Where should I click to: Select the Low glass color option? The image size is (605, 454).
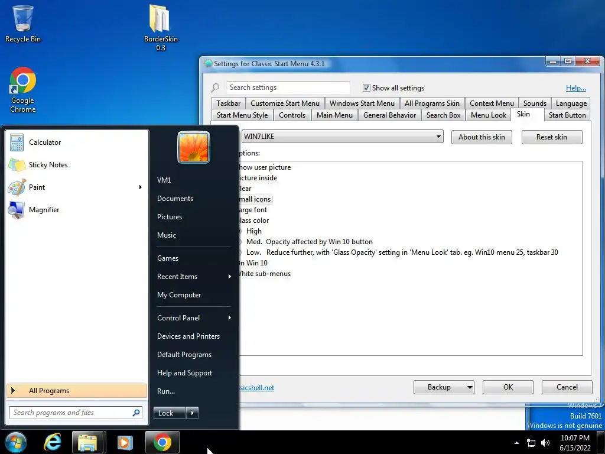[x=401, y=252]
